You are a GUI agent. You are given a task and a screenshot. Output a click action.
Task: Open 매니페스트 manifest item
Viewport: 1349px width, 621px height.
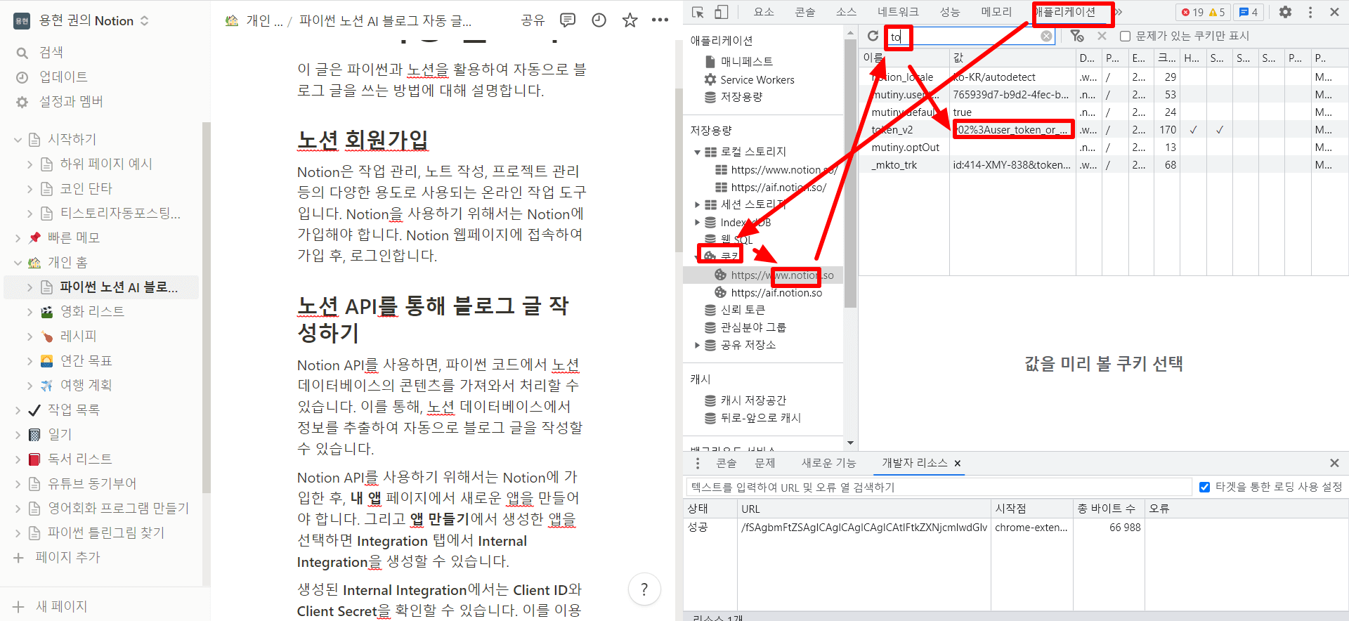coord(746,62)
